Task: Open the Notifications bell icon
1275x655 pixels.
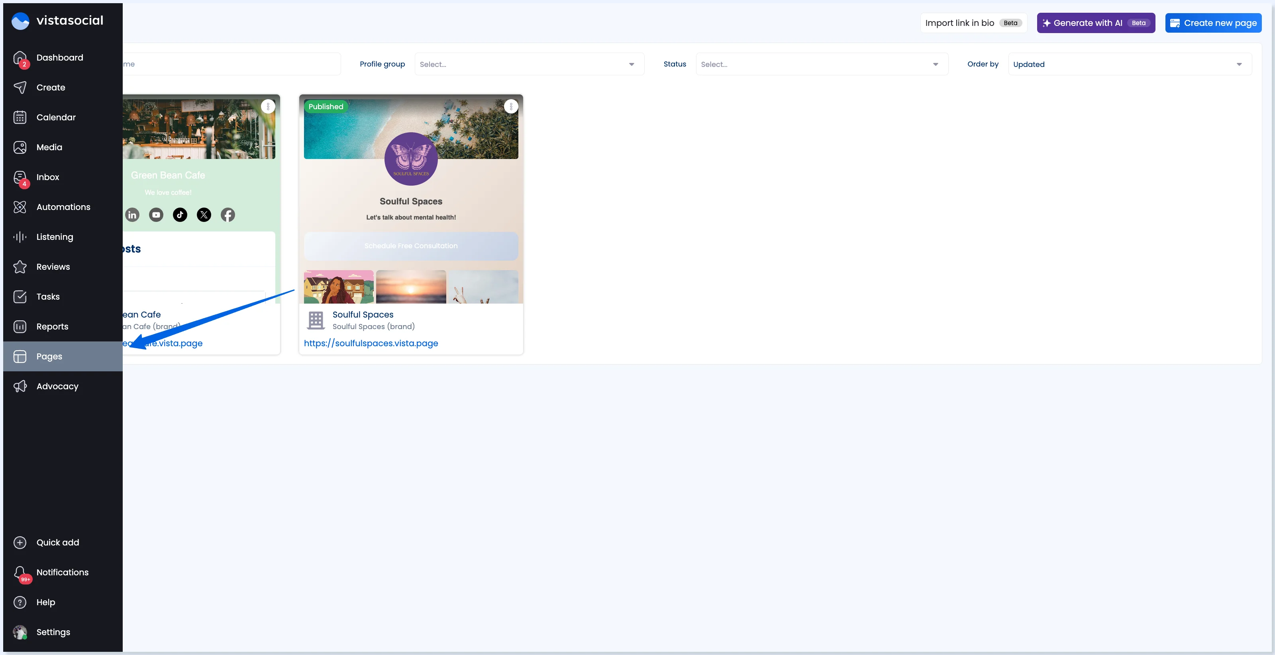Action: click(x=20, y=572)
